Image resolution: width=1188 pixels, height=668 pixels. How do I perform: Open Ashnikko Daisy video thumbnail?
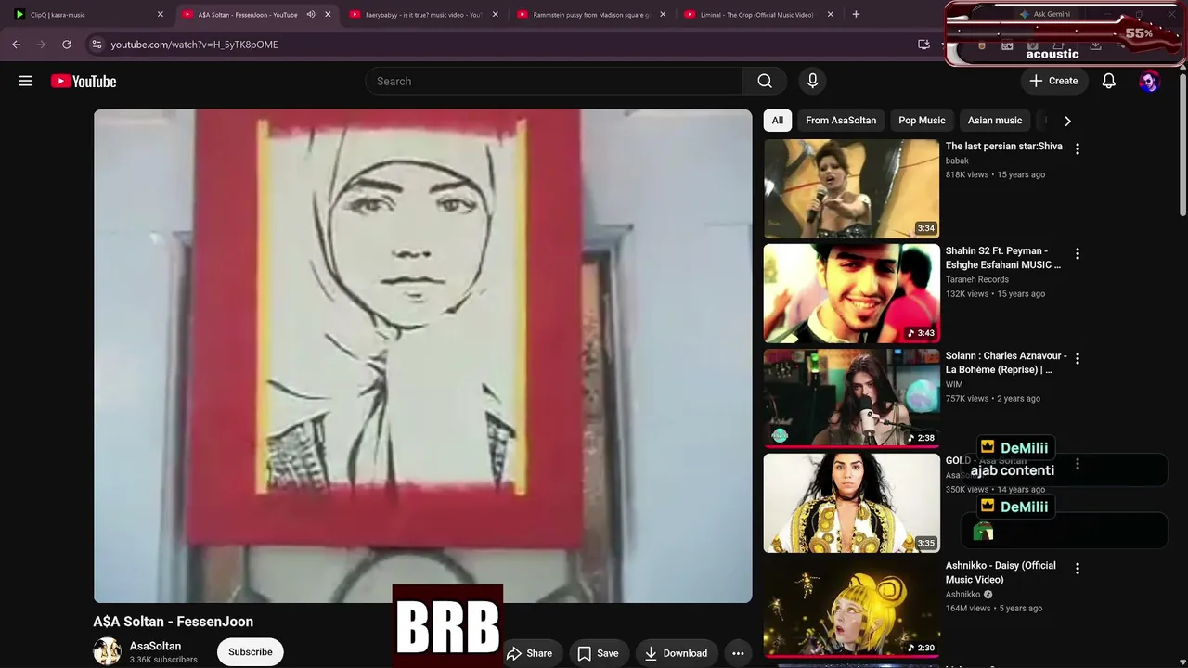point(851,608)
